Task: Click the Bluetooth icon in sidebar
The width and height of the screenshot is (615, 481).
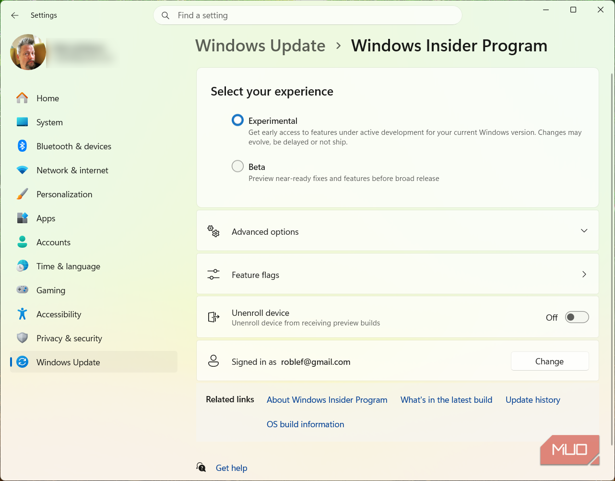Action: (x=22, y=146)
